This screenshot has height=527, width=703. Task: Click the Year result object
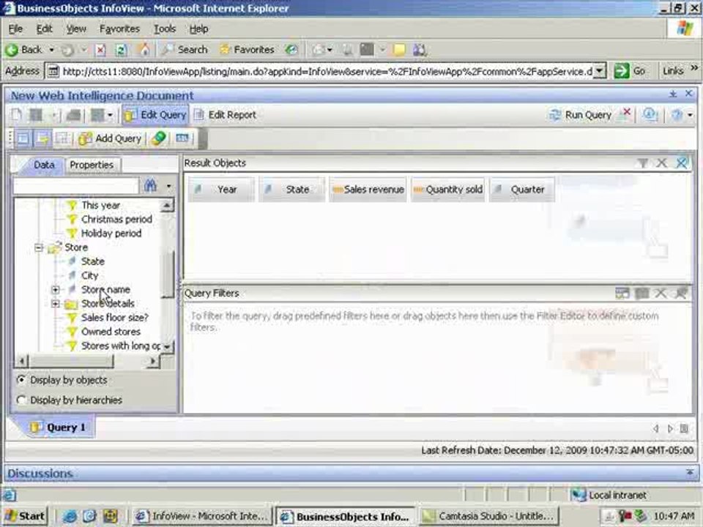tap(221, 190)
